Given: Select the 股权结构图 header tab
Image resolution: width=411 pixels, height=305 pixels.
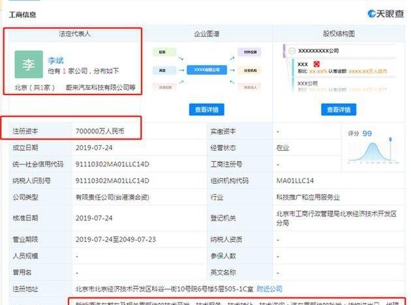Looking at the screenshot, I should (339, 34).
